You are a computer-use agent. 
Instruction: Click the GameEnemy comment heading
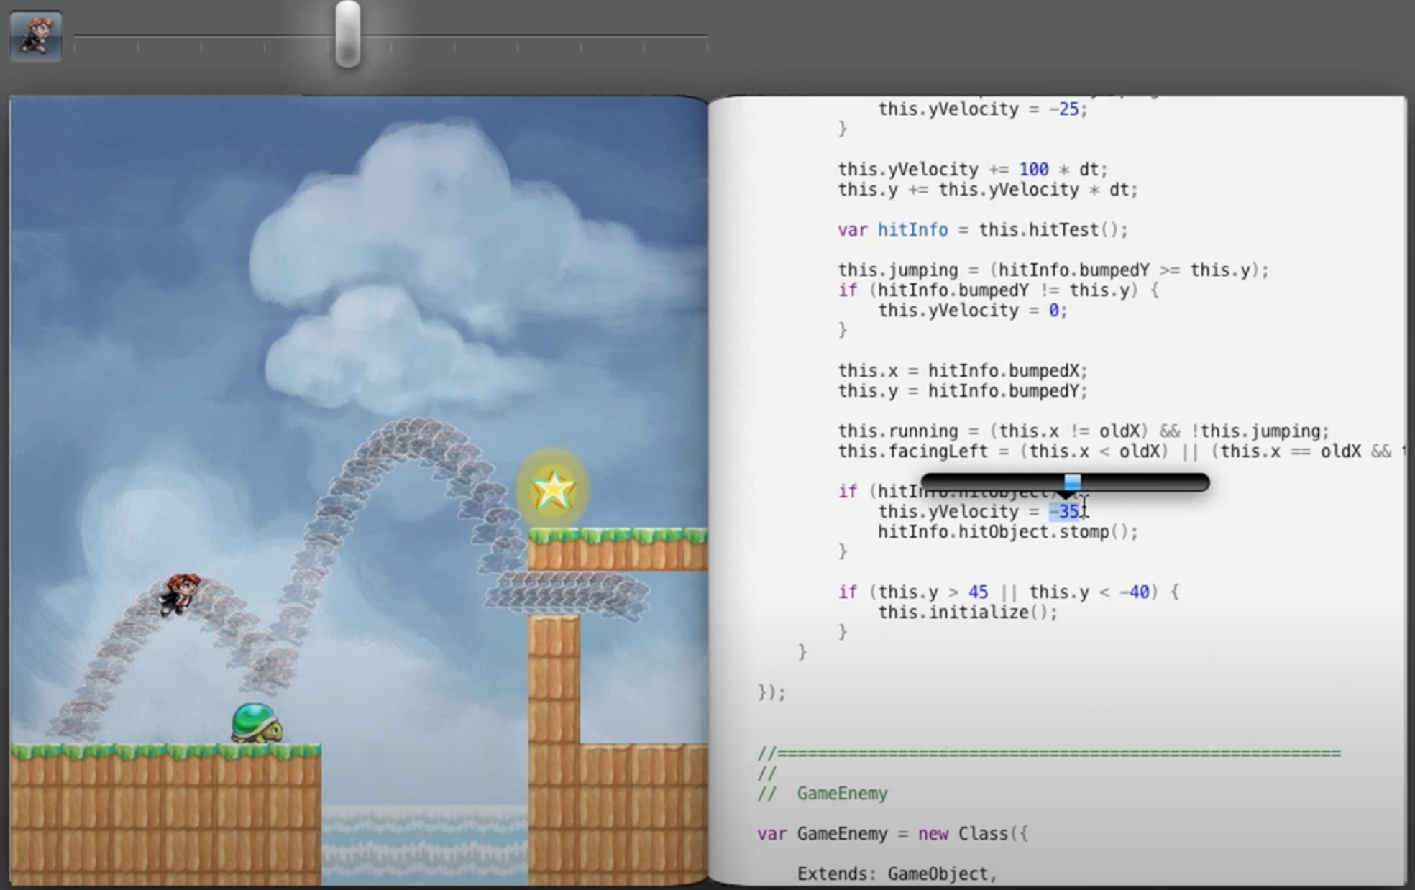click(x=842, y=794)
